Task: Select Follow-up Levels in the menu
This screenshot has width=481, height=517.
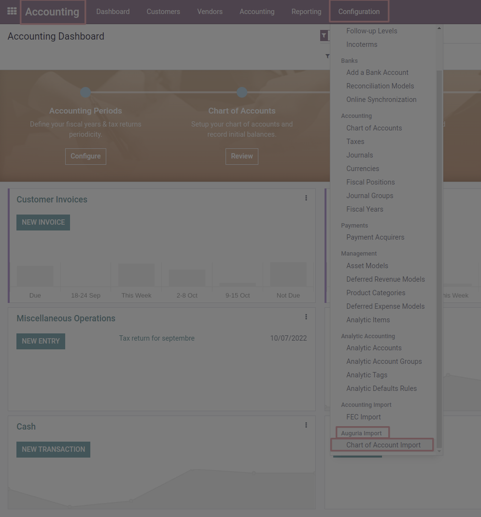Action: 371,31
